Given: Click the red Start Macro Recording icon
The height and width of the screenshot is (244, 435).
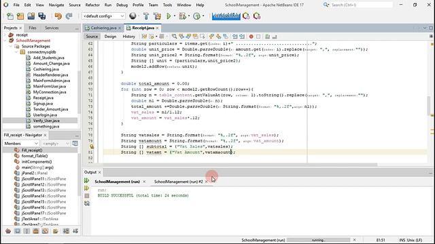Looking at the screenshot, I should pyautogui.click(x=251, y=37).
